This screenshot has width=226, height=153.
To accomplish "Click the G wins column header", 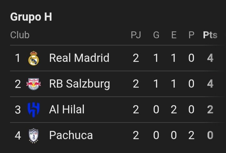I will pyautogui.click(x=156, y=35).
